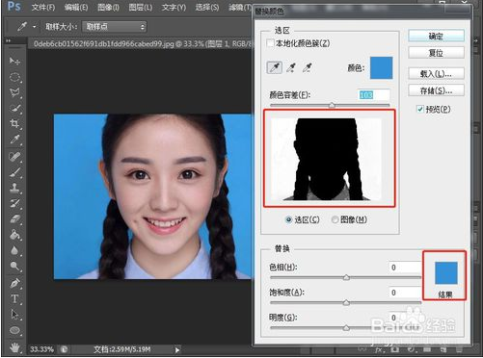Select the Path Selection tool
This screenshot has width=483, height=358.
(14, 315)
